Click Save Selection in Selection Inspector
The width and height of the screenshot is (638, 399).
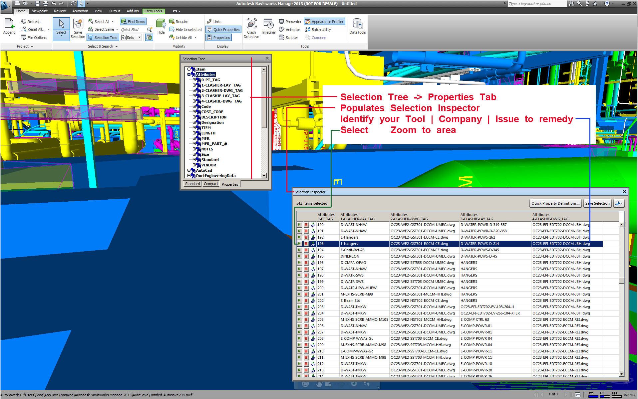tap(597, 203)
